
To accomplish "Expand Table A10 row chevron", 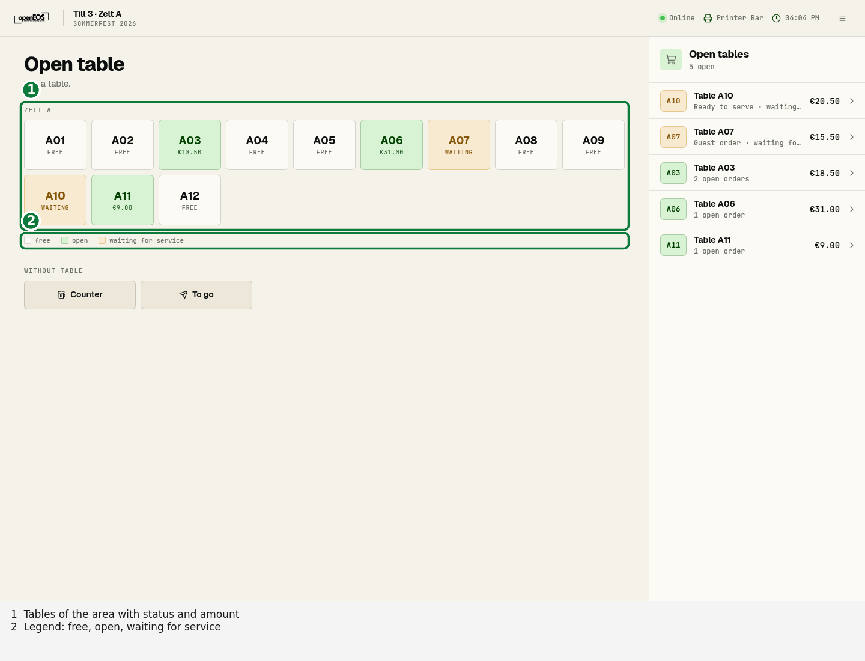I will 852,101.
